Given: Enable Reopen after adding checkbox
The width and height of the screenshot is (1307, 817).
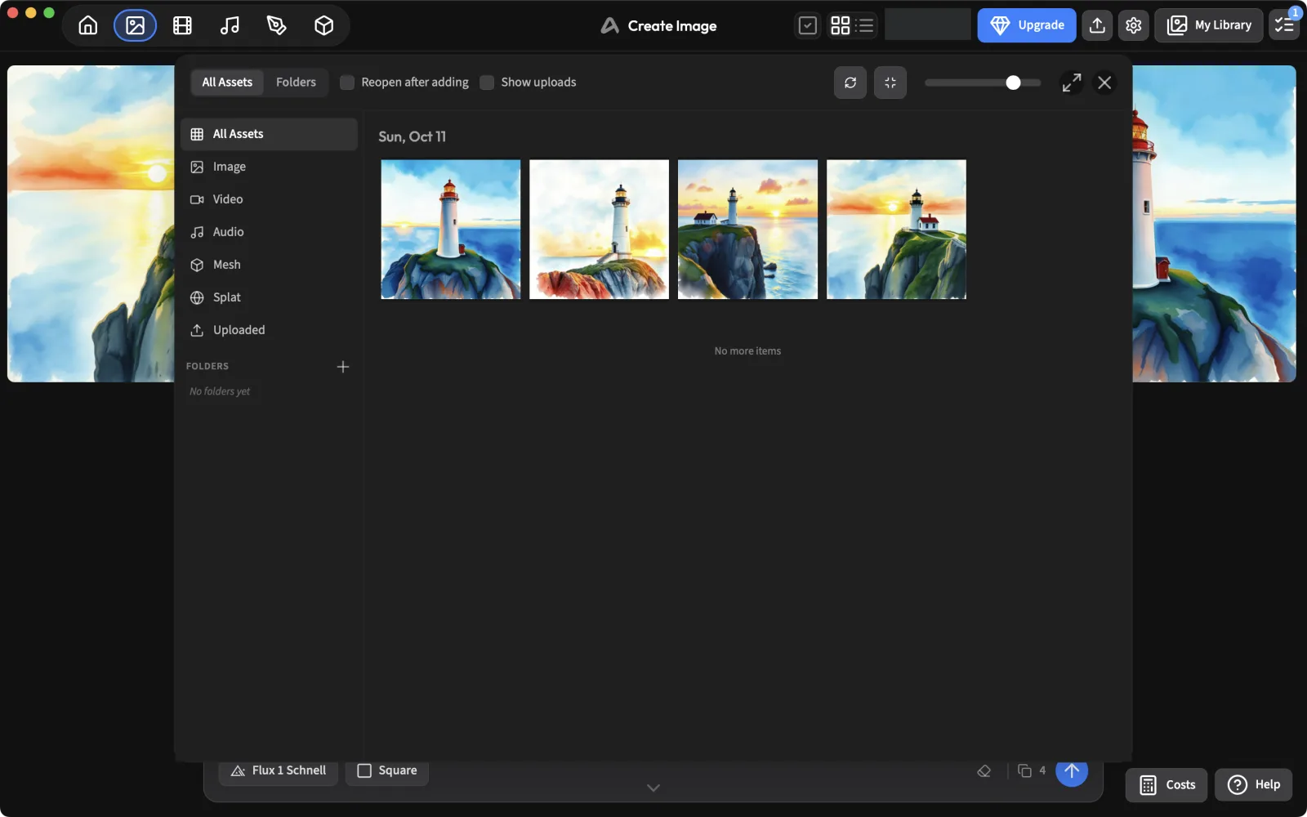Looking at the screenshot, I should (347, 83).
